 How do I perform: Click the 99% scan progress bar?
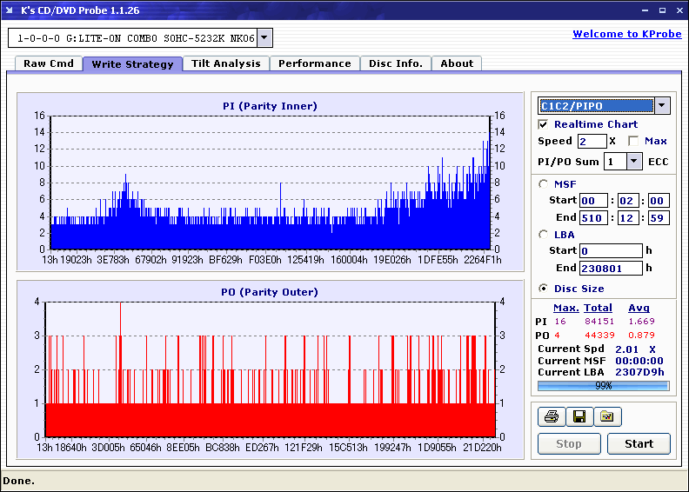(x=603, y=385)
